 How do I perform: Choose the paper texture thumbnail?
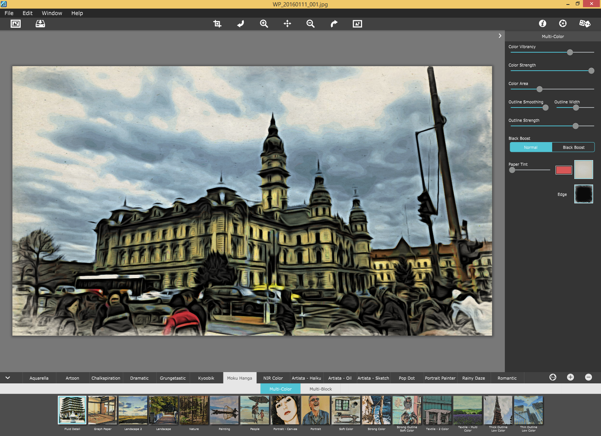tap(584, 169)
